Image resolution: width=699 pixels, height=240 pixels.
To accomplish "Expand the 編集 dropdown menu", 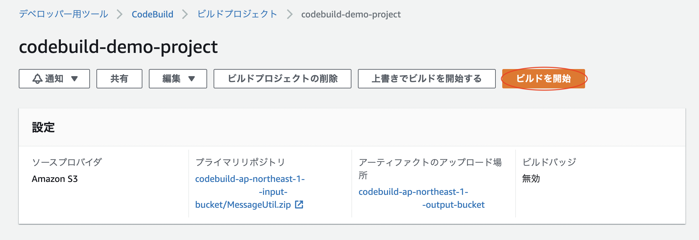I will [x=177, y=78].
